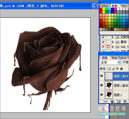
Task: Toggle visibility eye of 图层 2 layer
Action: [x=102, y=95]
